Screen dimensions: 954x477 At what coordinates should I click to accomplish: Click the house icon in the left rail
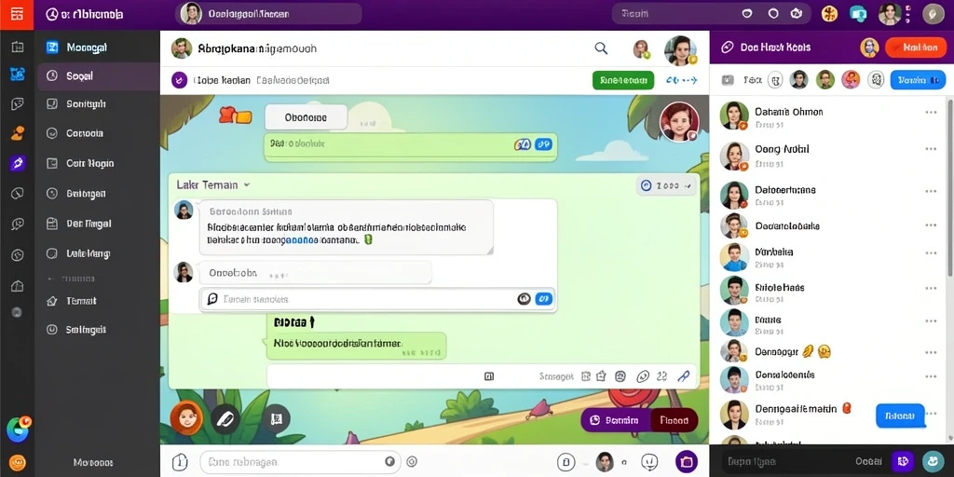point(17,286)
